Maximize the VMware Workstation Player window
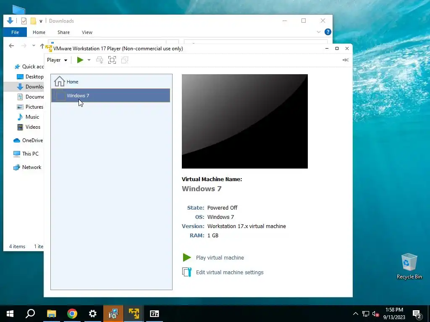The height and width of the screenshot is (322, 430). [337, 49]
